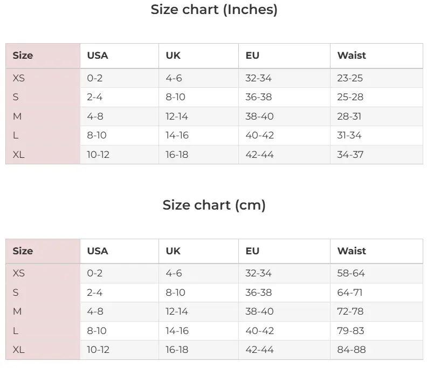Click the "Size chart (cm)" heading
The height and width of the screenshot is (368, 427).
click(214, 205)
